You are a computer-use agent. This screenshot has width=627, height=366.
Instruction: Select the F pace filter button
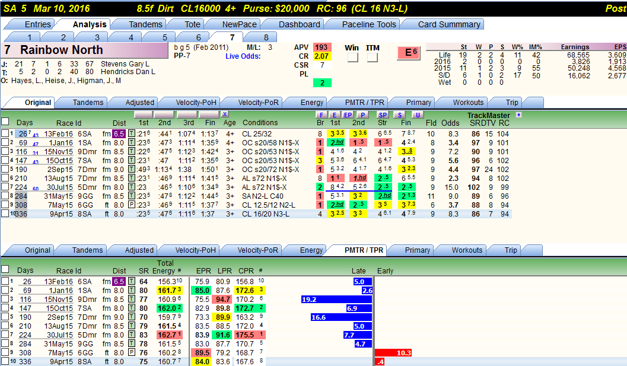point(321,115)
